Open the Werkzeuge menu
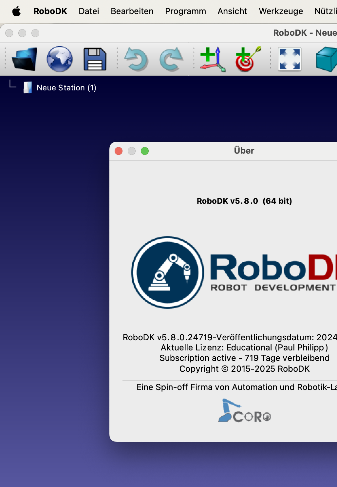 (x=281, y=11)
